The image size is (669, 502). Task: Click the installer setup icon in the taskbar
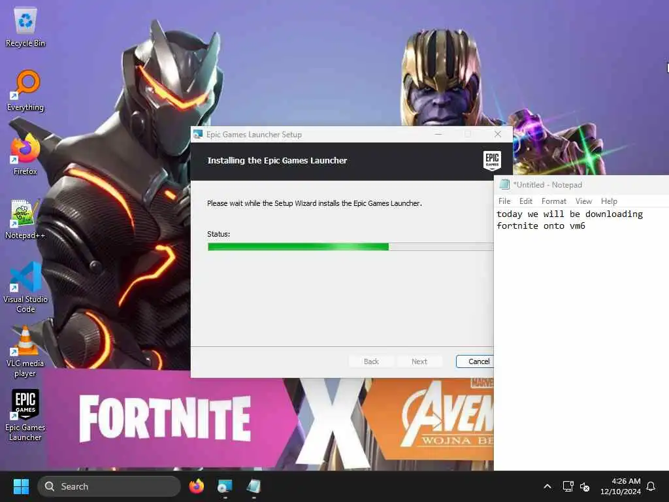click(225, 486)
